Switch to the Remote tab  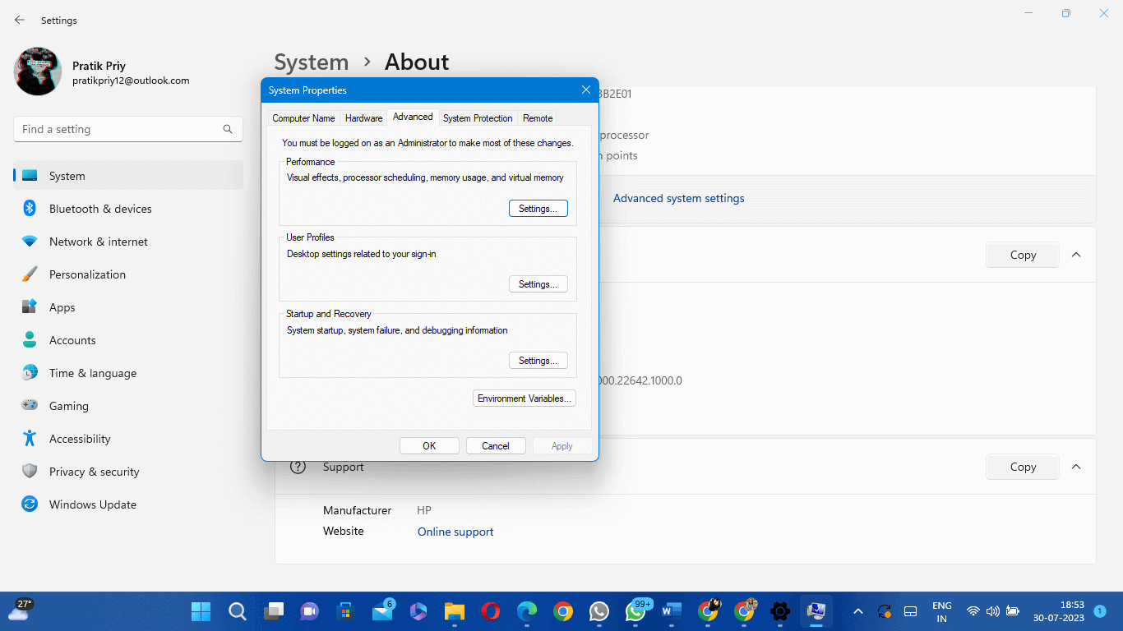(x=538, y=118)
